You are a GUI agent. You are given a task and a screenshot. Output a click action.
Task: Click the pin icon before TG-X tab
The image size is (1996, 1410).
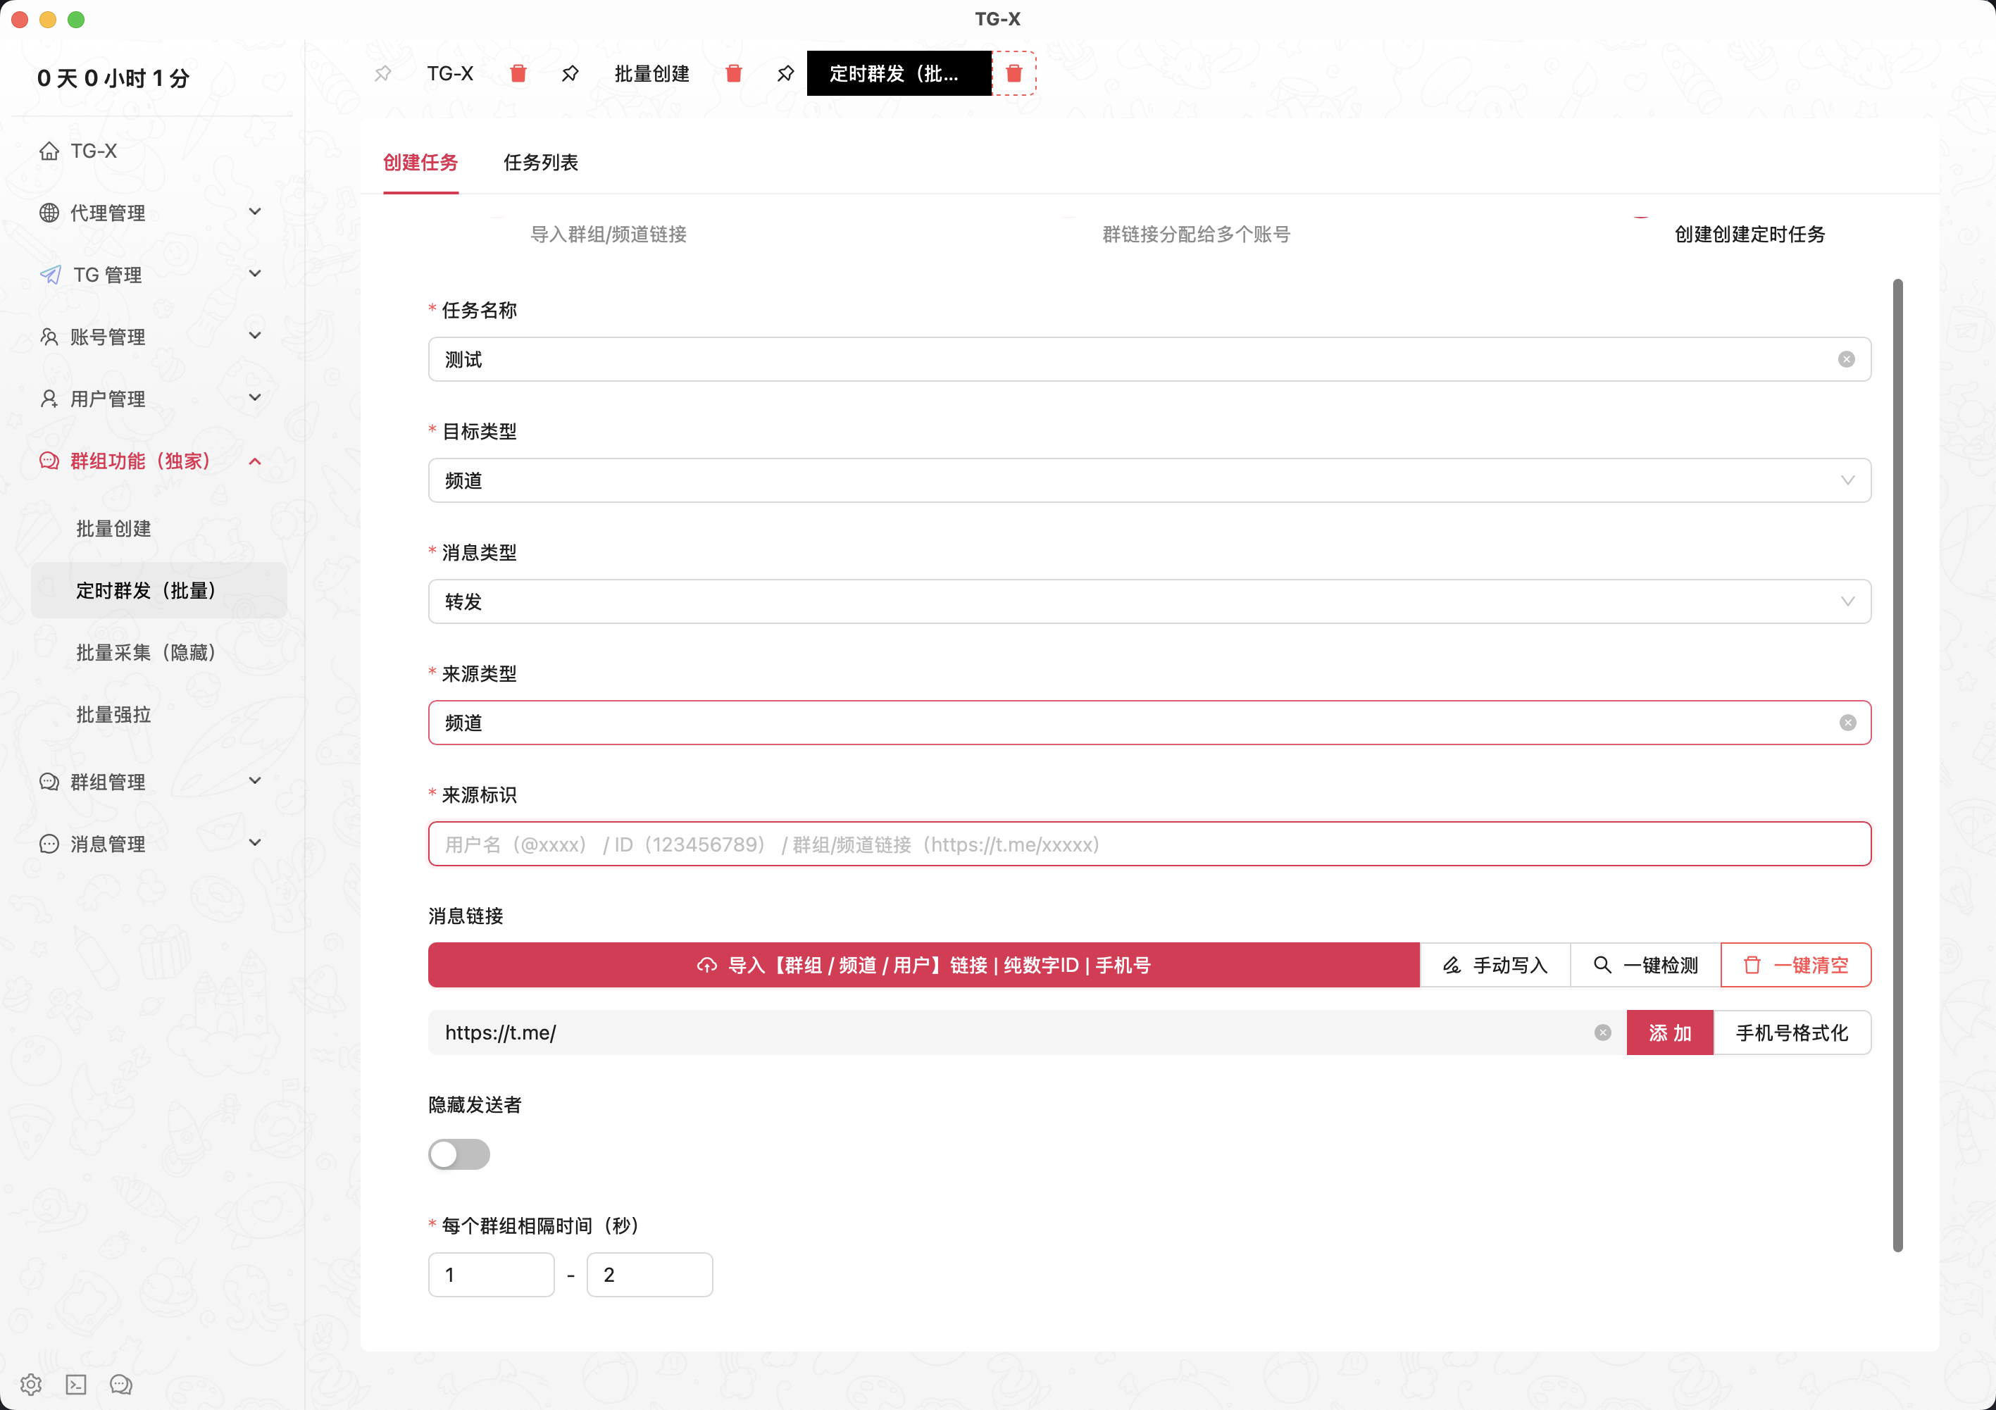[x=382, y=74]
